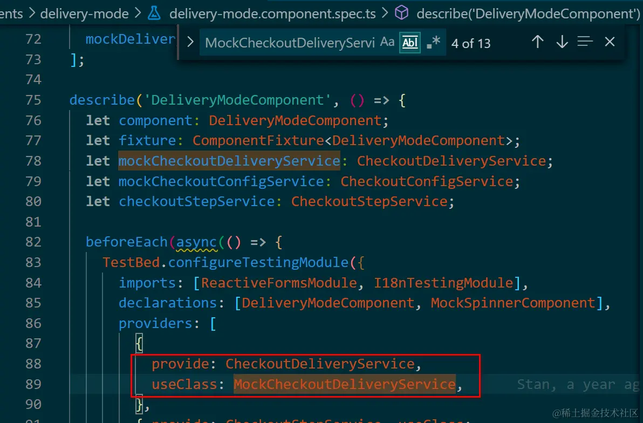This screenshot has height=423, width=643.
Task: Click MockSpinnerComponent in declarations
Action: [x=513, y=303]
